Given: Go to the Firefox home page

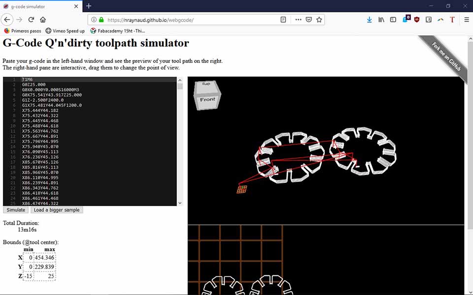Looking at the screenshot, I should coord(43,20).
